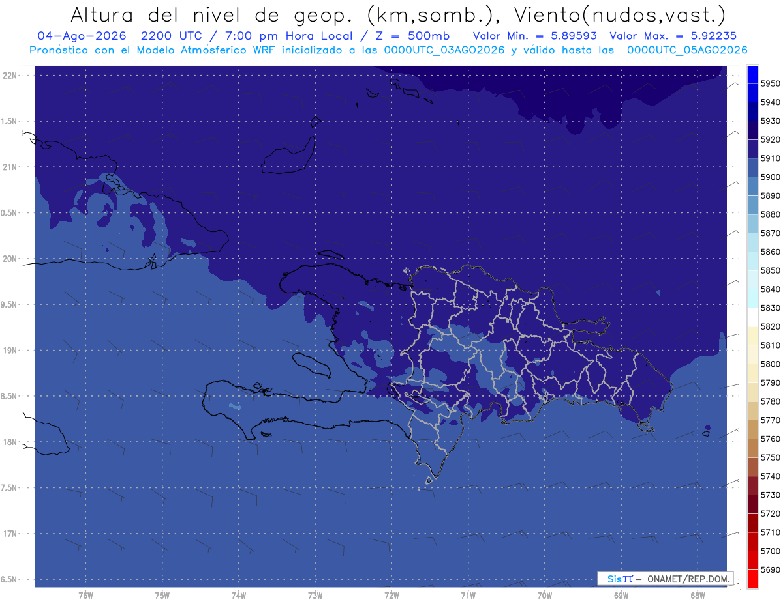Click the 'ONAMET/REP.DOM.' credit box
Screen dimensions: 783x604
coord(666,579)
